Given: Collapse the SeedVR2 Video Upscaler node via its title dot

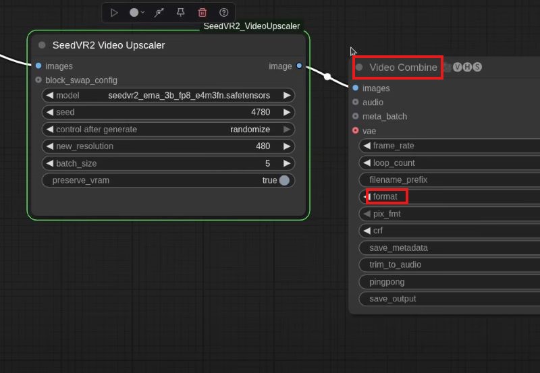Looking at the screenshot, I should pos(42,45).
